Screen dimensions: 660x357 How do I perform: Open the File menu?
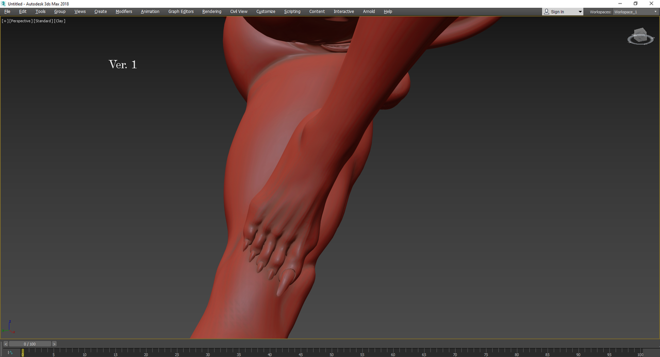[7, 11]
